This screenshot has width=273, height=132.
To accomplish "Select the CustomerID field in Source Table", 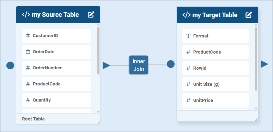I will coord(56,36).
